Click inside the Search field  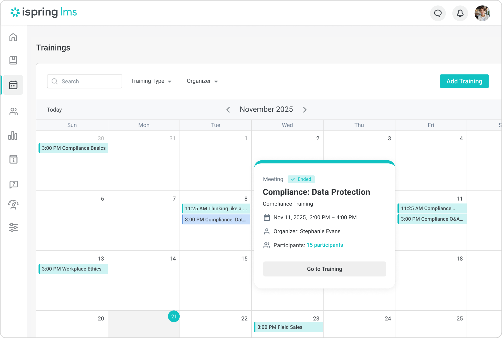[x=84, y=81]
